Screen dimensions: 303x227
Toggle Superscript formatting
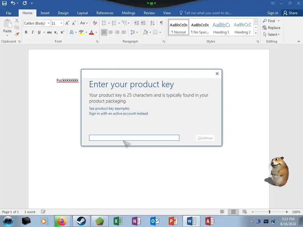click(62, 32)
